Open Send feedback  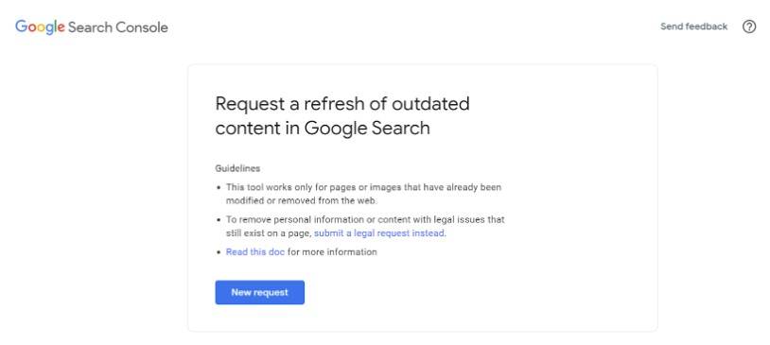(693, 26)
